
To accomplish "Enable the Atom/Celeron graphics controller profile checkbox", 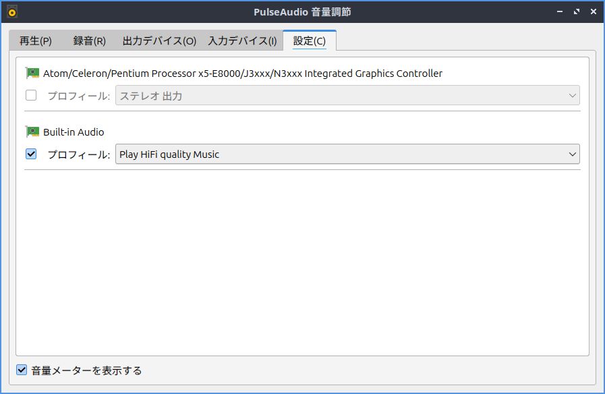I will click(31, 95).
